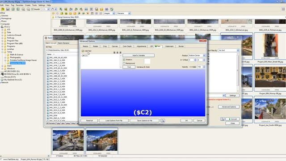Viewport: 286px width, 161px height.
Task: Open the Images filter dropdown in navigation toolbar
Action: [x=114, y=13]
